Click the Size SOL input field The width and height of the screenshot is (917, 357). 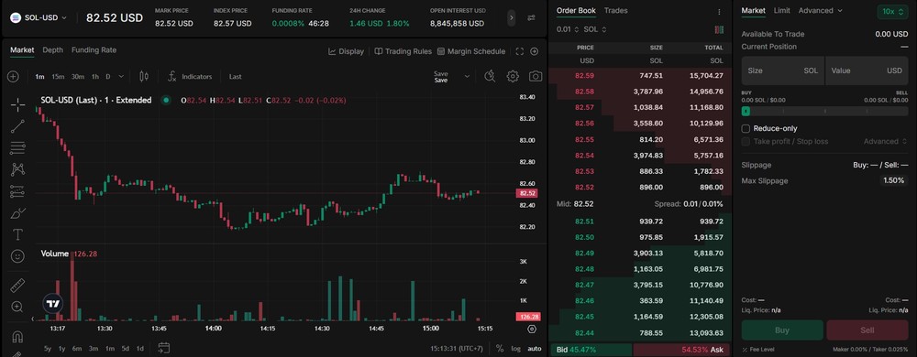coord(782,70)
